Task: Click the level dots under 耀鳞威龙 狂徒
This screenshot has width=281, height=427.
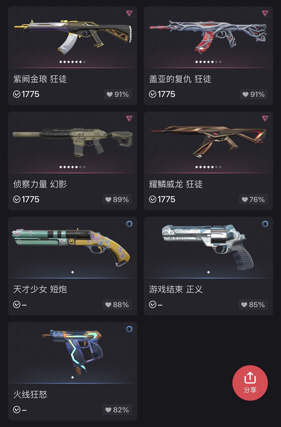Action: (x=208, y=167)
